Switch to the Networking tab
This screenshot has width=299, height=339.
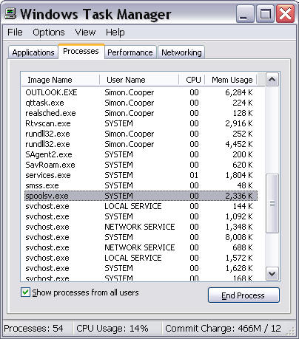tap(181, 52)
